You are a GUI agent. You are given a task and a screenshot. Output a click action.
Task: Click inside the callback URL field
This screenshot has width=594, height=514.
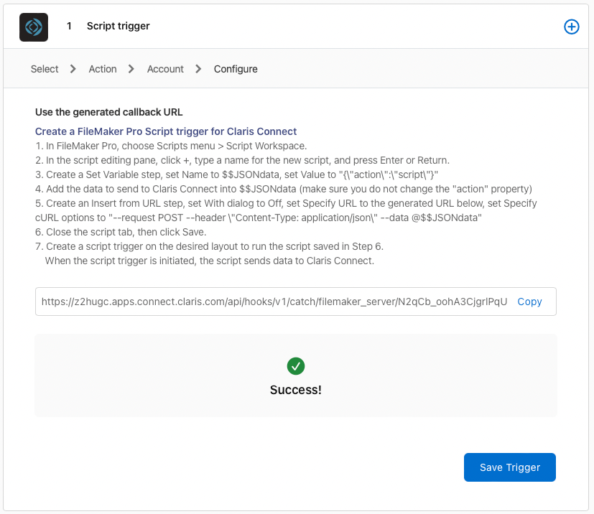[274, 302]
